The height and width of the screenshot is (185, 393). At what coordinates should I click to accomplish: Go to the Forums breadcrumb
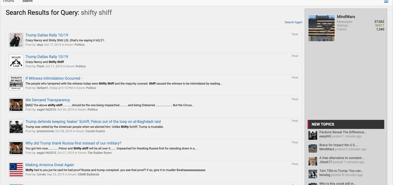coord(8,1)
